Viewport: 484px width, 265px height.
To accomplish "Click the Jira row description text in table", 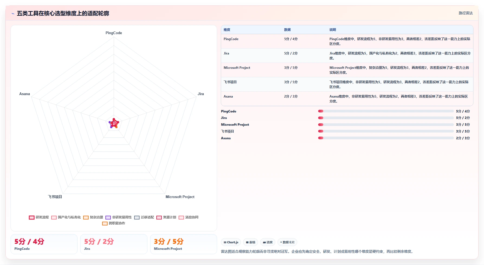I will tap(400, 56).
